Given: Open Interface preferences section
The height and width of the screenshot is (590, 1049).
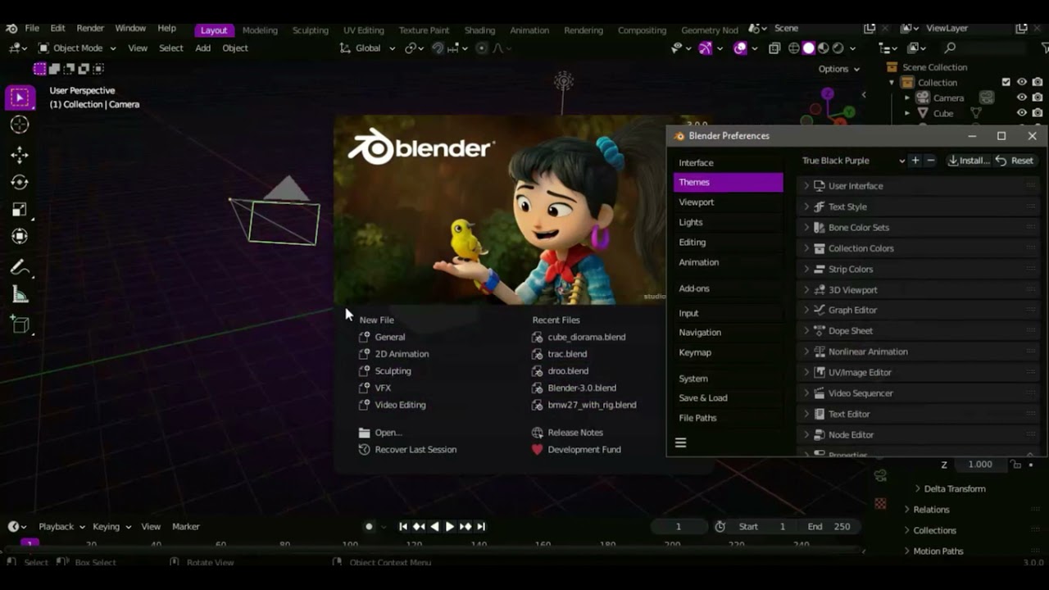Looking at the screenshot, I should pos(728,163).
